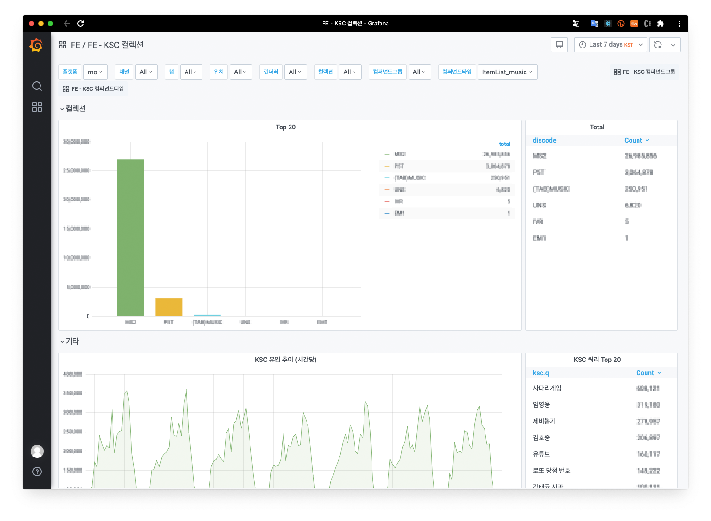Viewport: 711px width, 521px height.
Task: Cycle view mode using the monitor icon
Action: click(559, 45)
